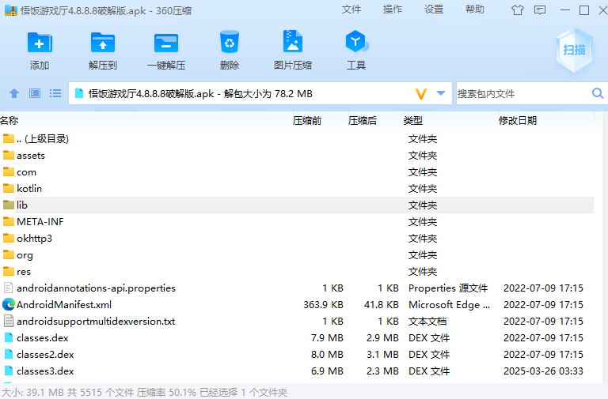Image resolution: width=608 pixels, height=399 pixels.
Task: Click the one-click extract (一键解压) icon
Action: [x=166, y=43]
